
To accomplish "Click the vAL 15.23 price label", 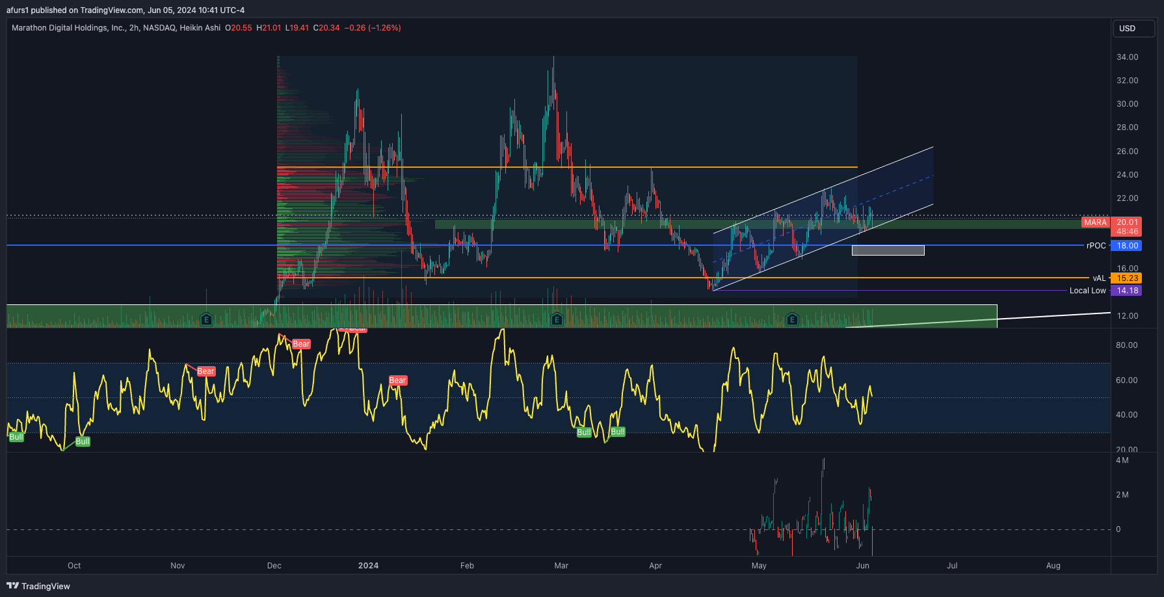I will (1127, 278).
